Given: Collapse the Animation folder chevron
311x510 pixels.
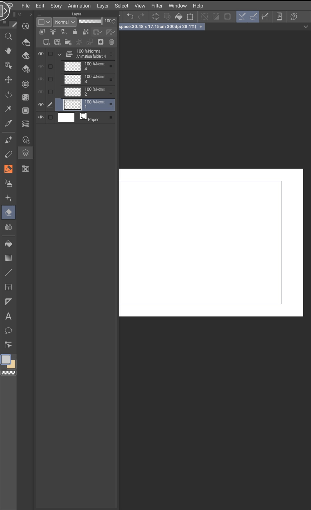Looking at the screenshot, I should 60,54.
